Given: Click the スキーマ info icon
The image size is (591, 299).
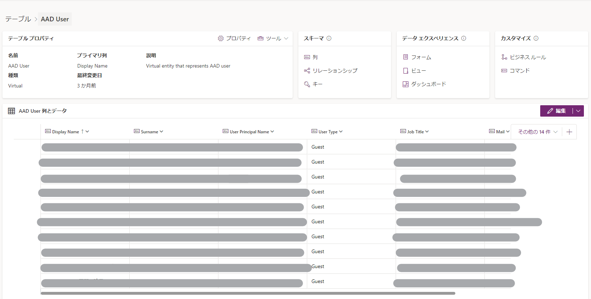Looking at the screenshot, I should pos(329,38).
